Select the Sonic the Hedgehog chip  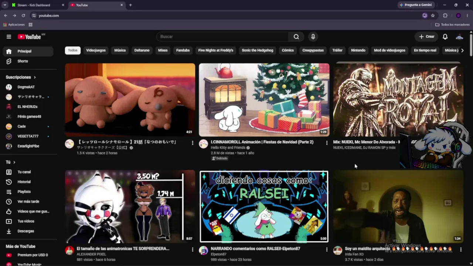click(x=258, y=50)
